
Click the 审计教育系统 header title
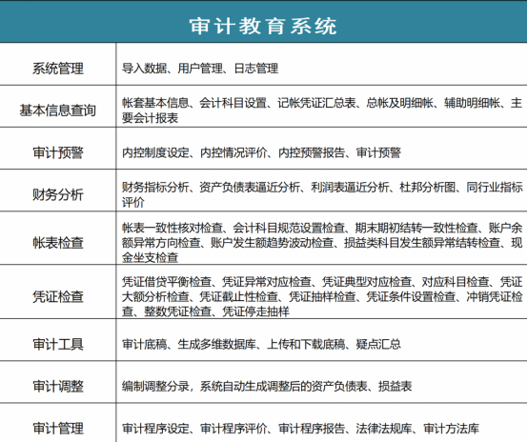[x=263, y=26]
